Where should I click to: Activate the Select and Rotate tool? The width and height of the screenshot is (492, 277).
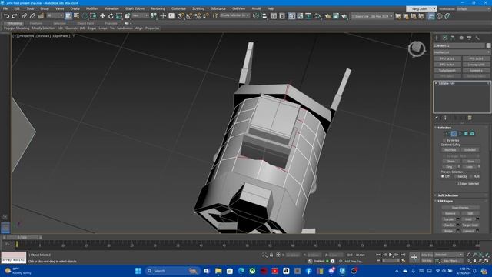click(111, 16)
